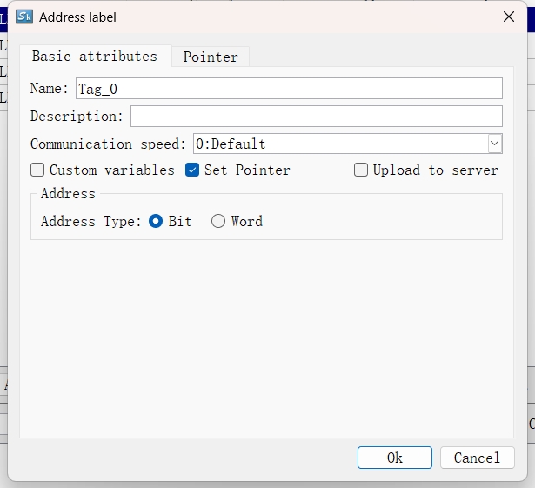The image size is (535, 488).
Task: Uncheck the Set Pointer checkbox
Action: point(193,170)
